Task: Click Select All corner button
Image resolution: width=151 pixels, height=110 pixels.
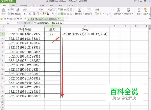Action: [2, 26]
